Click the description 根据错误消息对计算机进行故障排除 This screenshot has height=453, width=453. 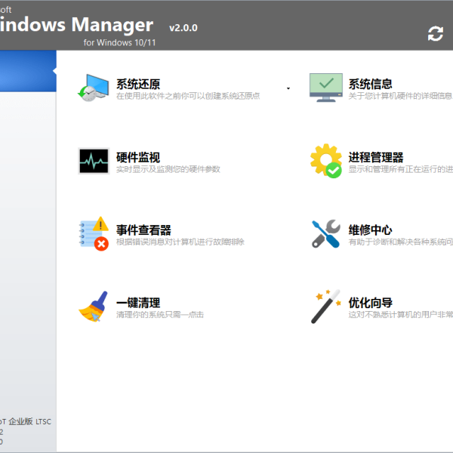(180, 242)
